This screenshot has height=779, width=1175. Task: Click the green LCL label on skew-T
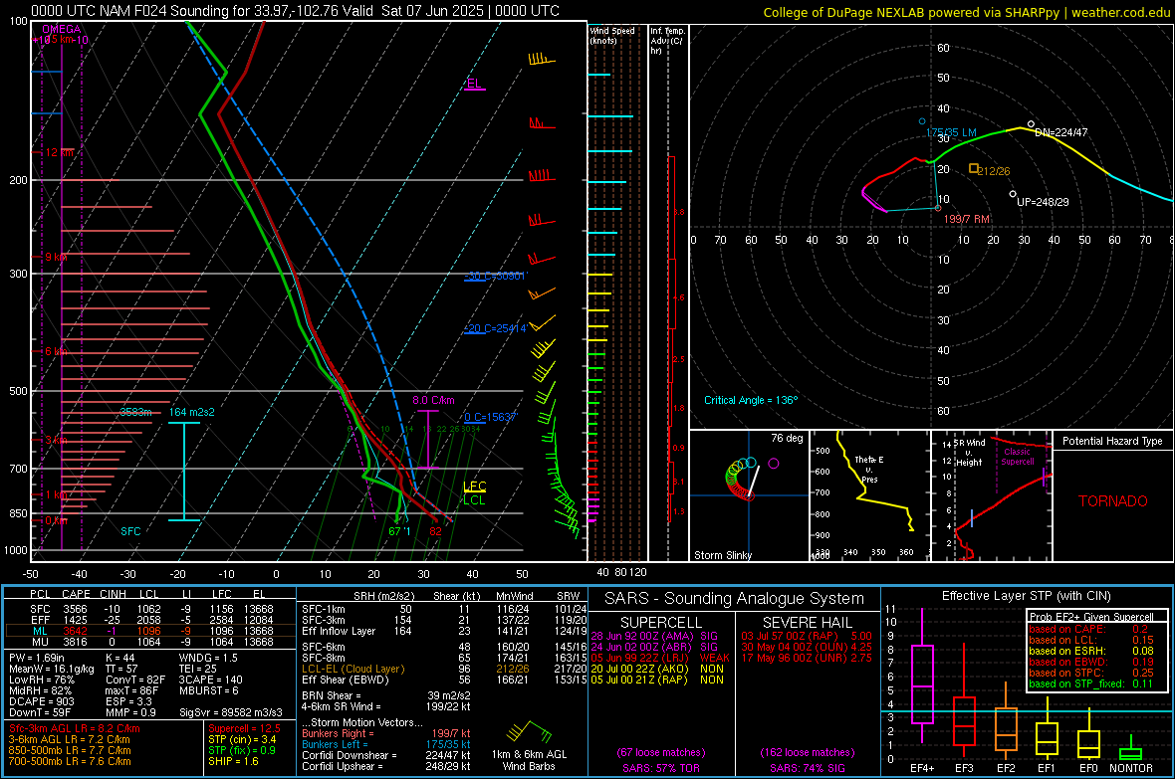click(474, 499)
